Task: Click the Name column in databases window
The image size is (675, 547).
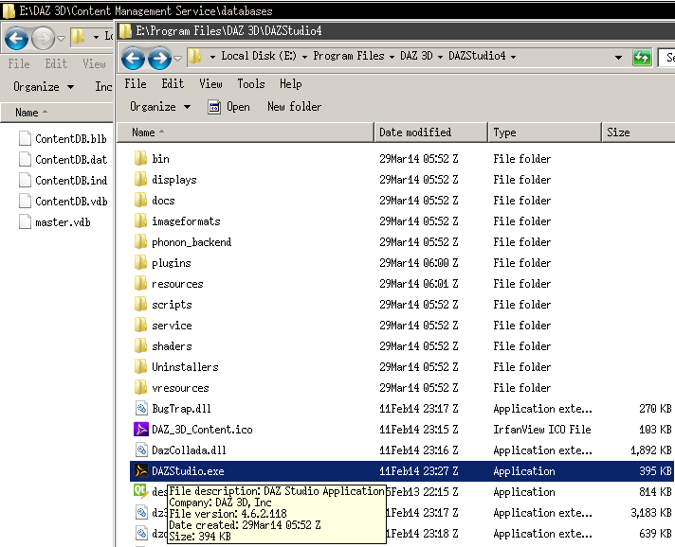Action: [57, 113]
